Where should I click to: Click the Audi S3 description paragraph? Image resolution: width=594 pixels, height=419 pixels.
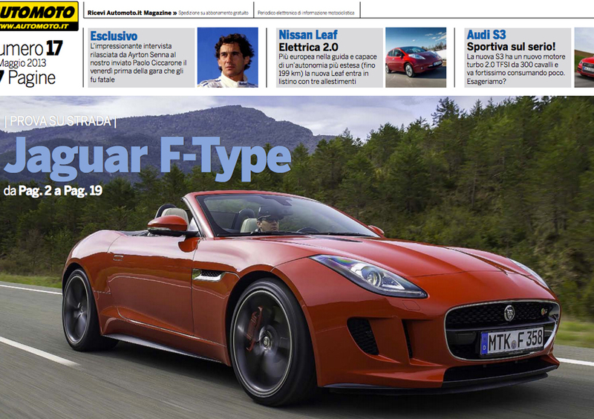[516, 69]
